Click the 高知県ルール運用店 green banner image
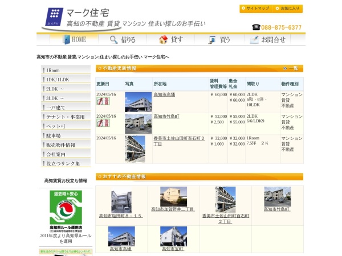 [x=66, y=212]
